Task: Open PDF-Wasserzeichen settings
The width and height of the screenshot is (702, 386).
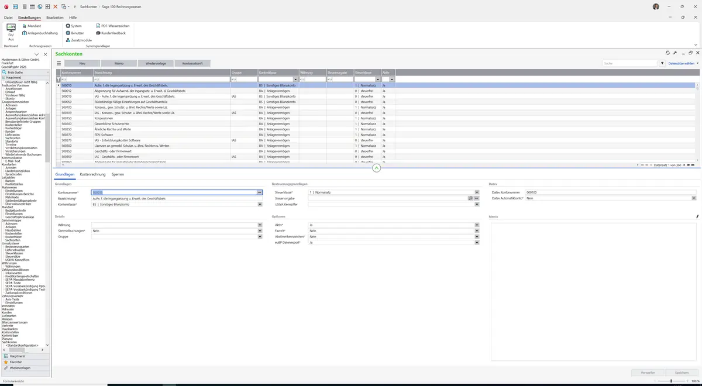Action: (113, 26)
